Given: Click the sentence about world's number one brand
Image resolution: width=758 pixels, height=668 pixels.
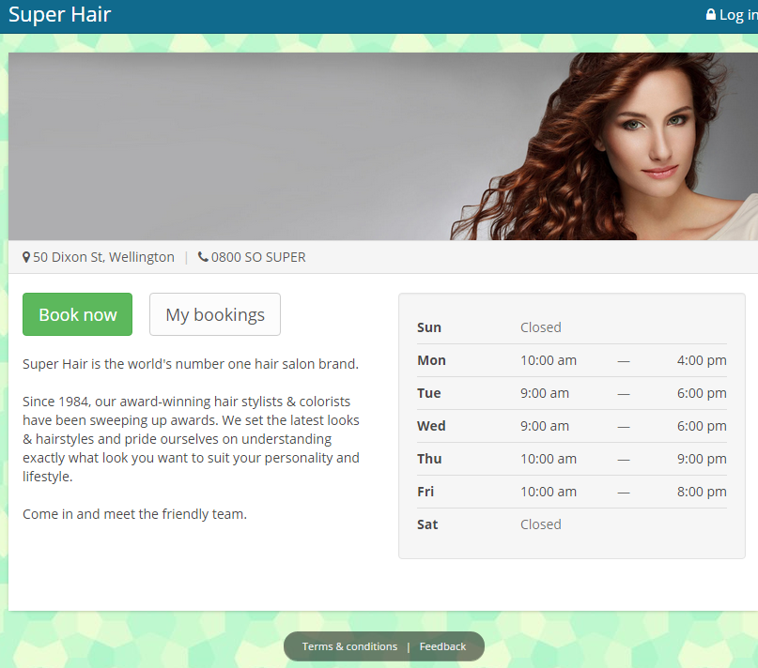Looking at the screenshot, I should pyautogui.click(x=191, y=364).
